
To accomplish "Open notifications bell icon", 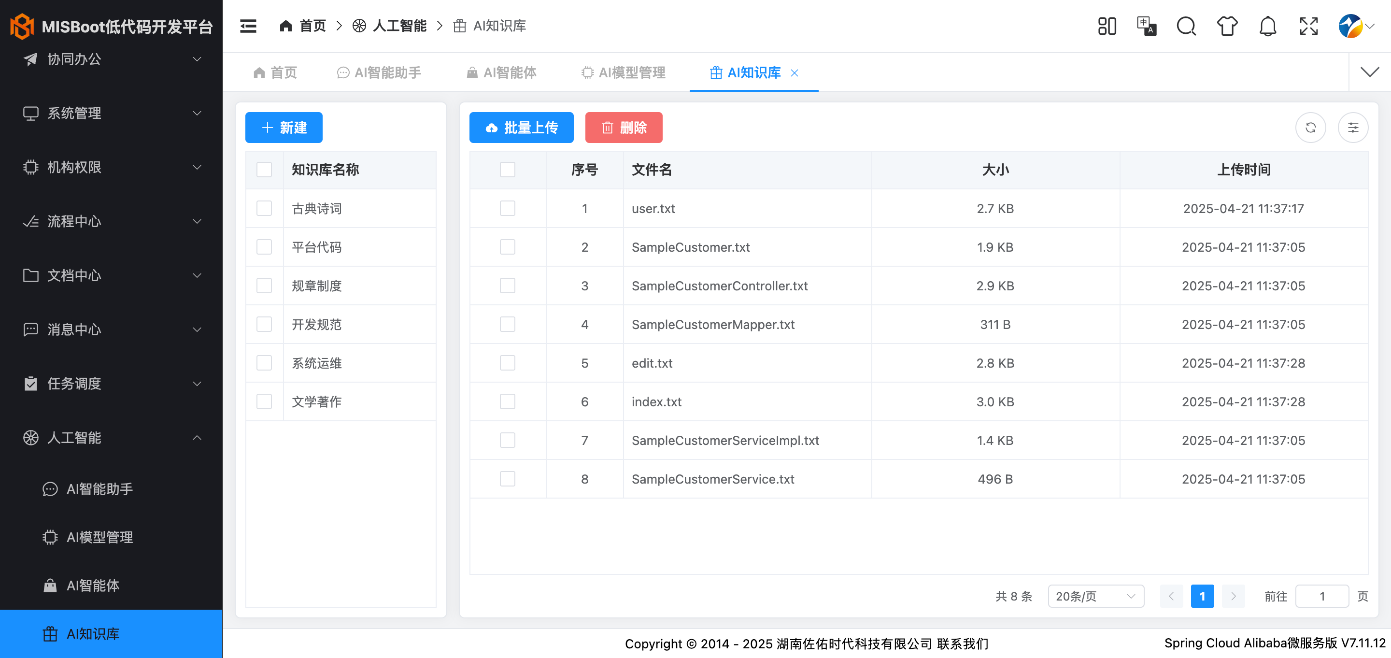I will click(1267, 26).
